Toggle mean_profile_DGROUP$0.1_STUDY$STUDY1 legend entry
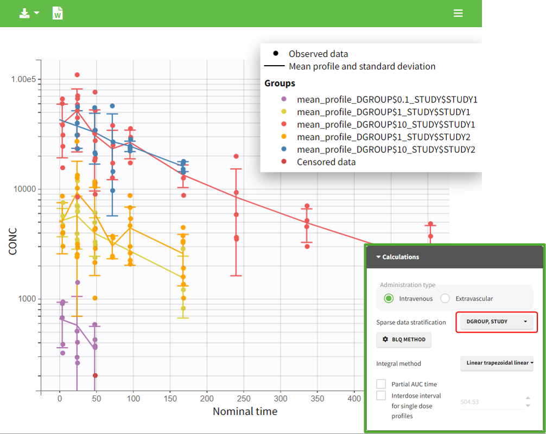Screen dimensions: 546x434 [387, 100]
